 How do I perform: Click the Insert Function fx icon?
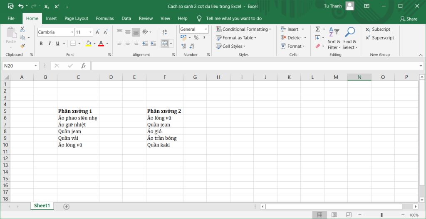83,66
